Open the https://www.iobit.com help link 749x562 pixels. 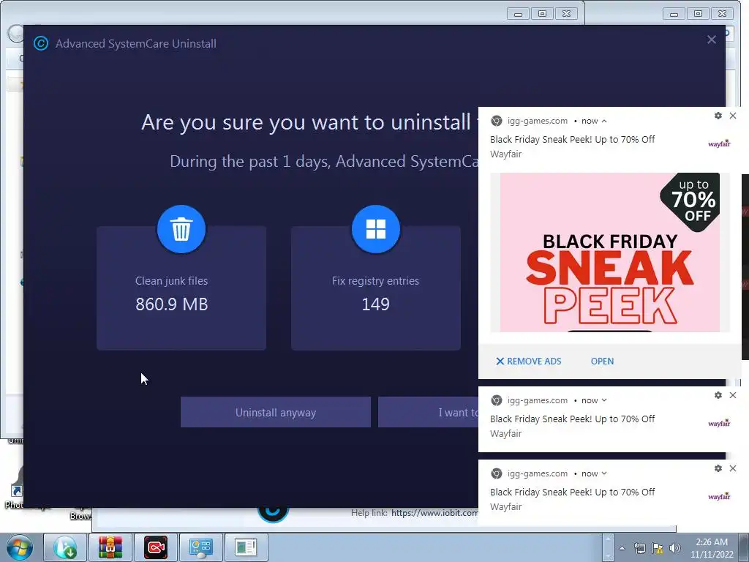point(434,513)
